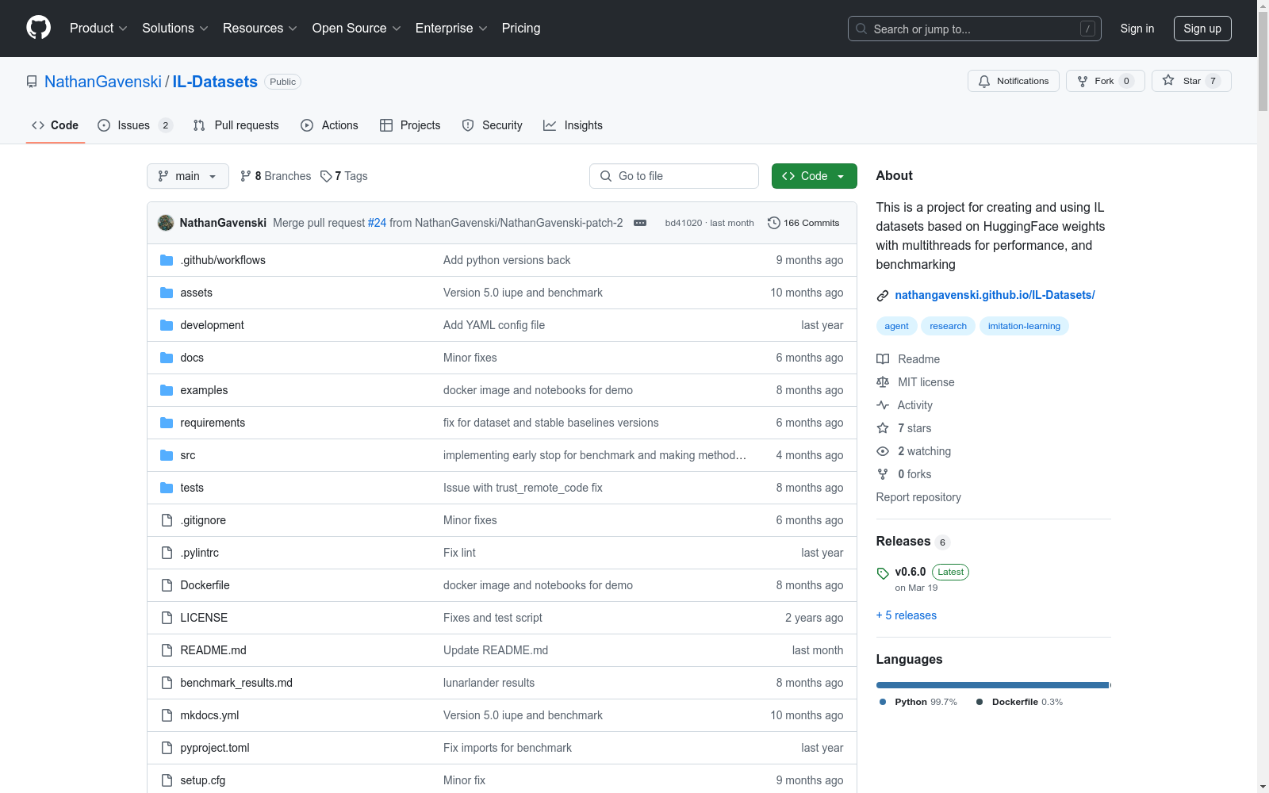The width and height of the screenshot is (1269, 793).
Task: Expand the Solutions menu
Action: click(174, 28)
